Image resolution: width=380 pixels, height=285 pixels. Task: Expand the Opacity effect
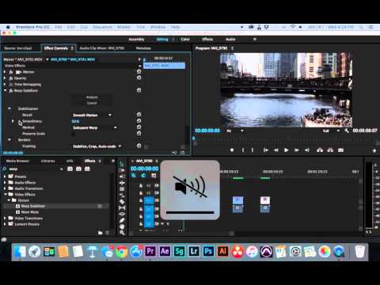coord(5,78)
